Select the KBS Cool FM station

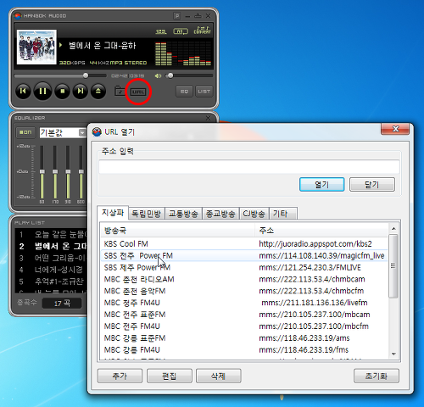244,243
